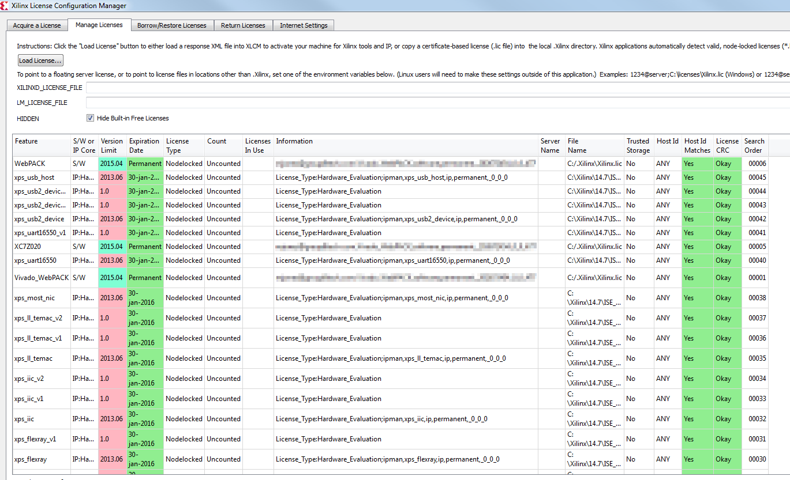Click the Host Id Matches column header

tap(697, 145)
